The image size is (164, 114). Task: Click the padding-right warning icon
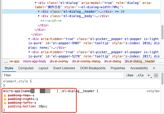pyautogui.click(x=5, y=99)
